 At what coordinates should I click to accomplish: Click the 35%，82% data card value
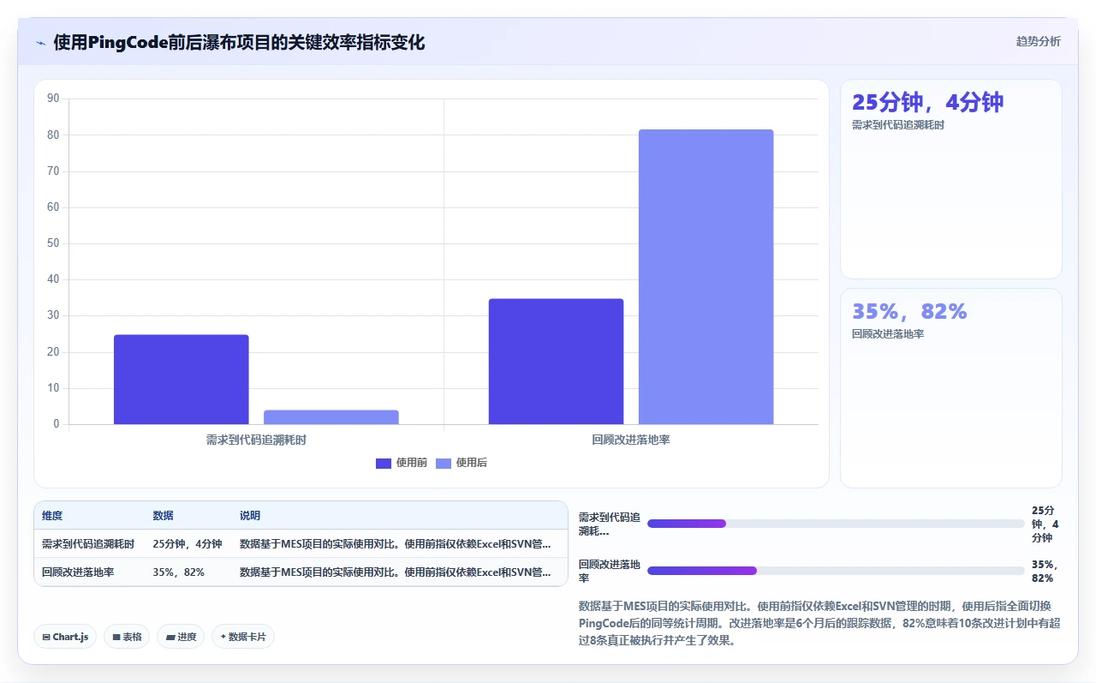(909, 311)
